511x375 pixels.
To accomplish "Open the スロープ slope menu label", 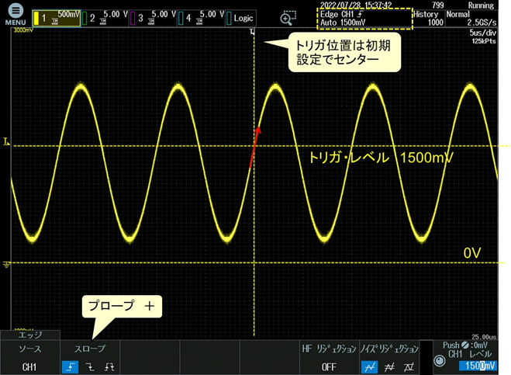I will (x=90, y=349).
